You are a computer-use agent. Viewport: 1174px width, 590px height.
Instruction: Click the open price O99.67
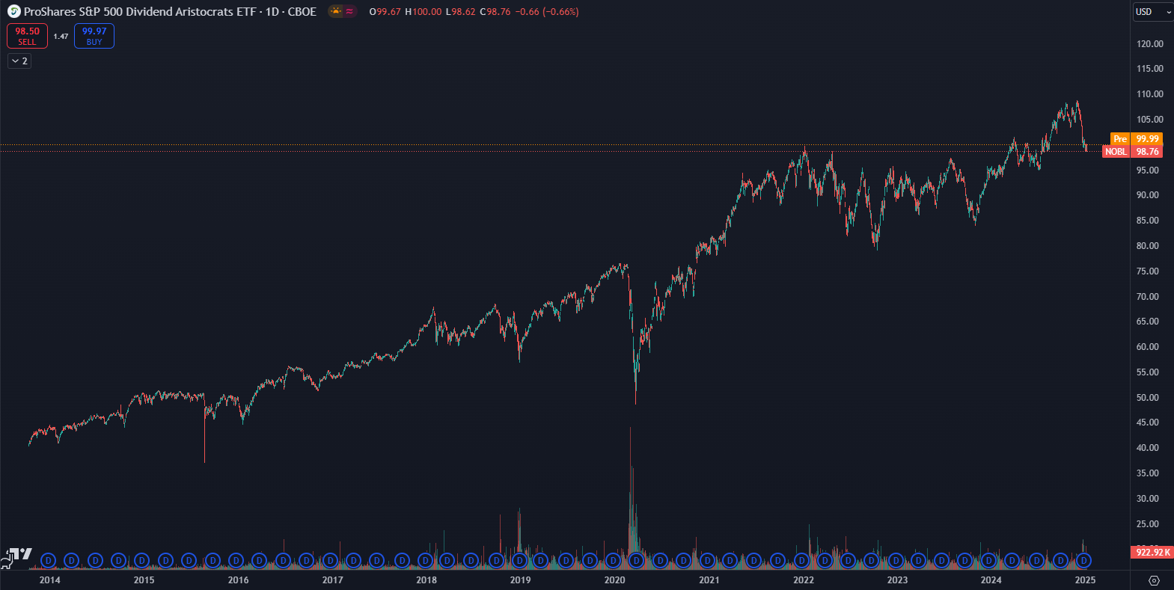(385, 12)
